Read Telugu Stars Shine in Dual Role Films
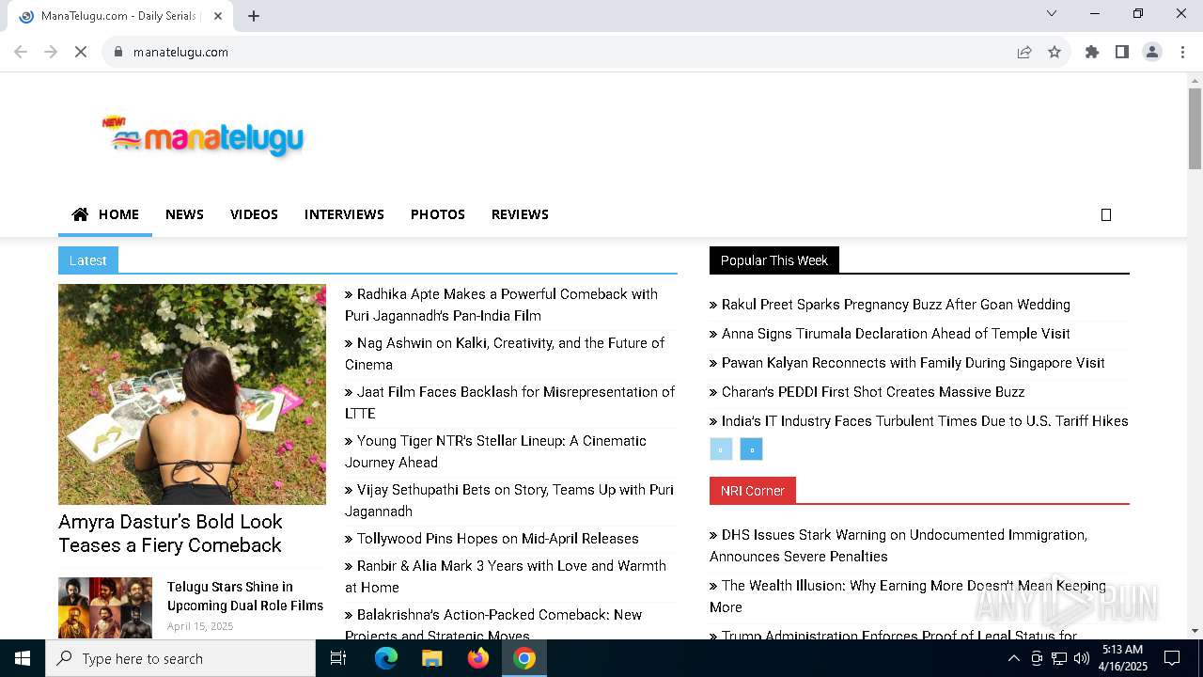The height and width of the screenshot is (677, 1203). tap(245, 596)
